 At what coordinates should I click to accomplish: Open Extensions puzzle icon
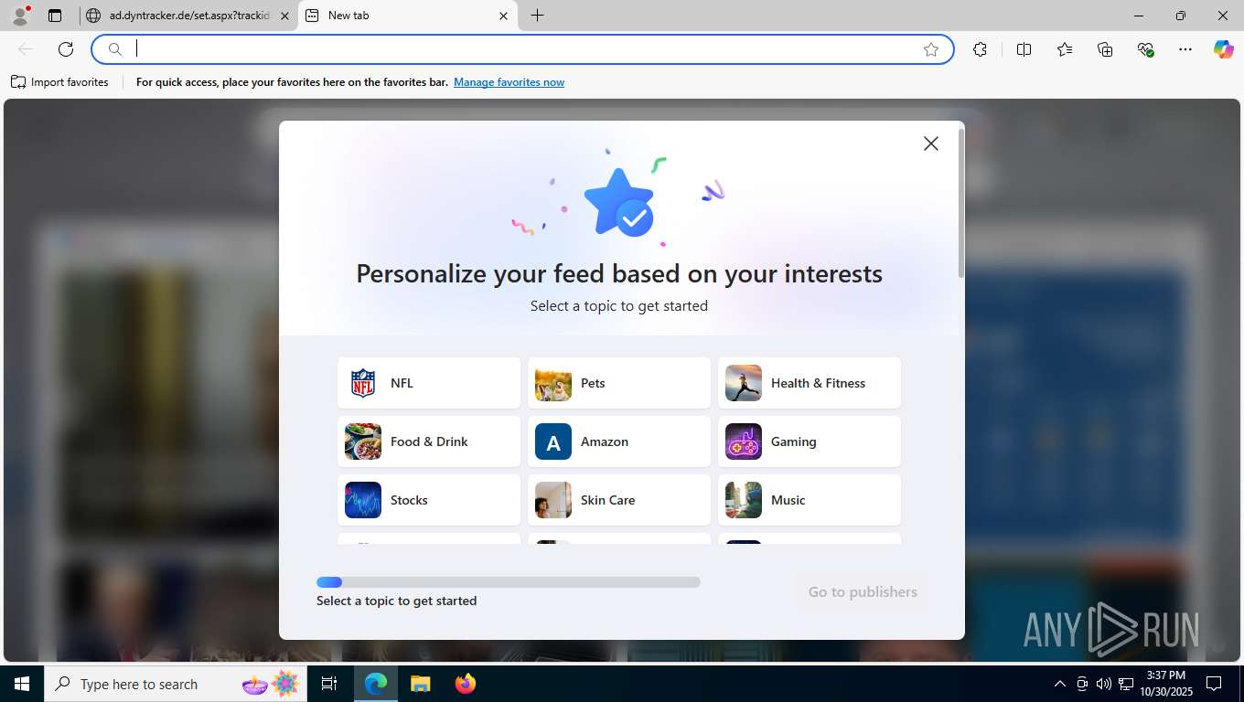tap(981, 49)
